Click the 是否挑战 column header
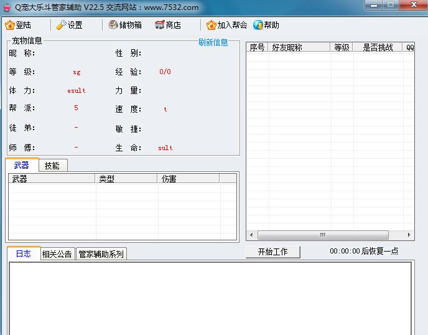428x335 pixels. [x=378, y=47]
